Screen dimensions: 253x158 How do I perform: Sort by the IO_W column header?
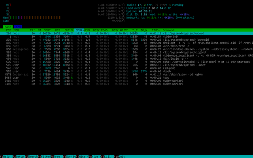coord(144,30)
